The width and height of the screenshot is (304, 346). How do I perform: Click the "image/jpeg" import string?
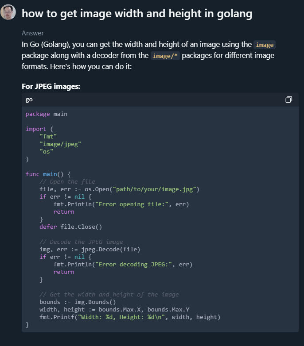tap(60, 144)
